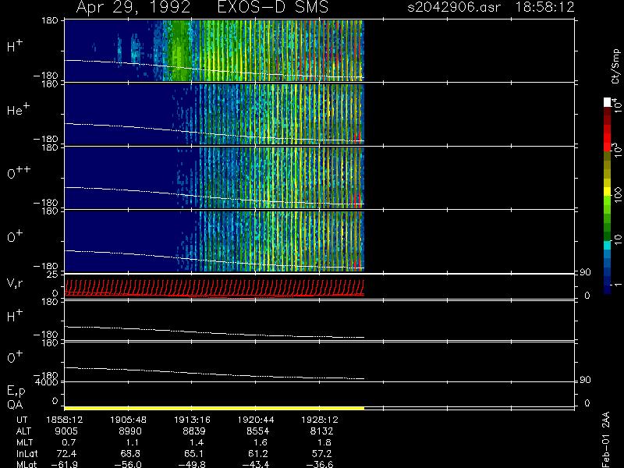Click the dark navy bottom of the color bar
This screenshot has height=468, width=624.
coord(608,289)
